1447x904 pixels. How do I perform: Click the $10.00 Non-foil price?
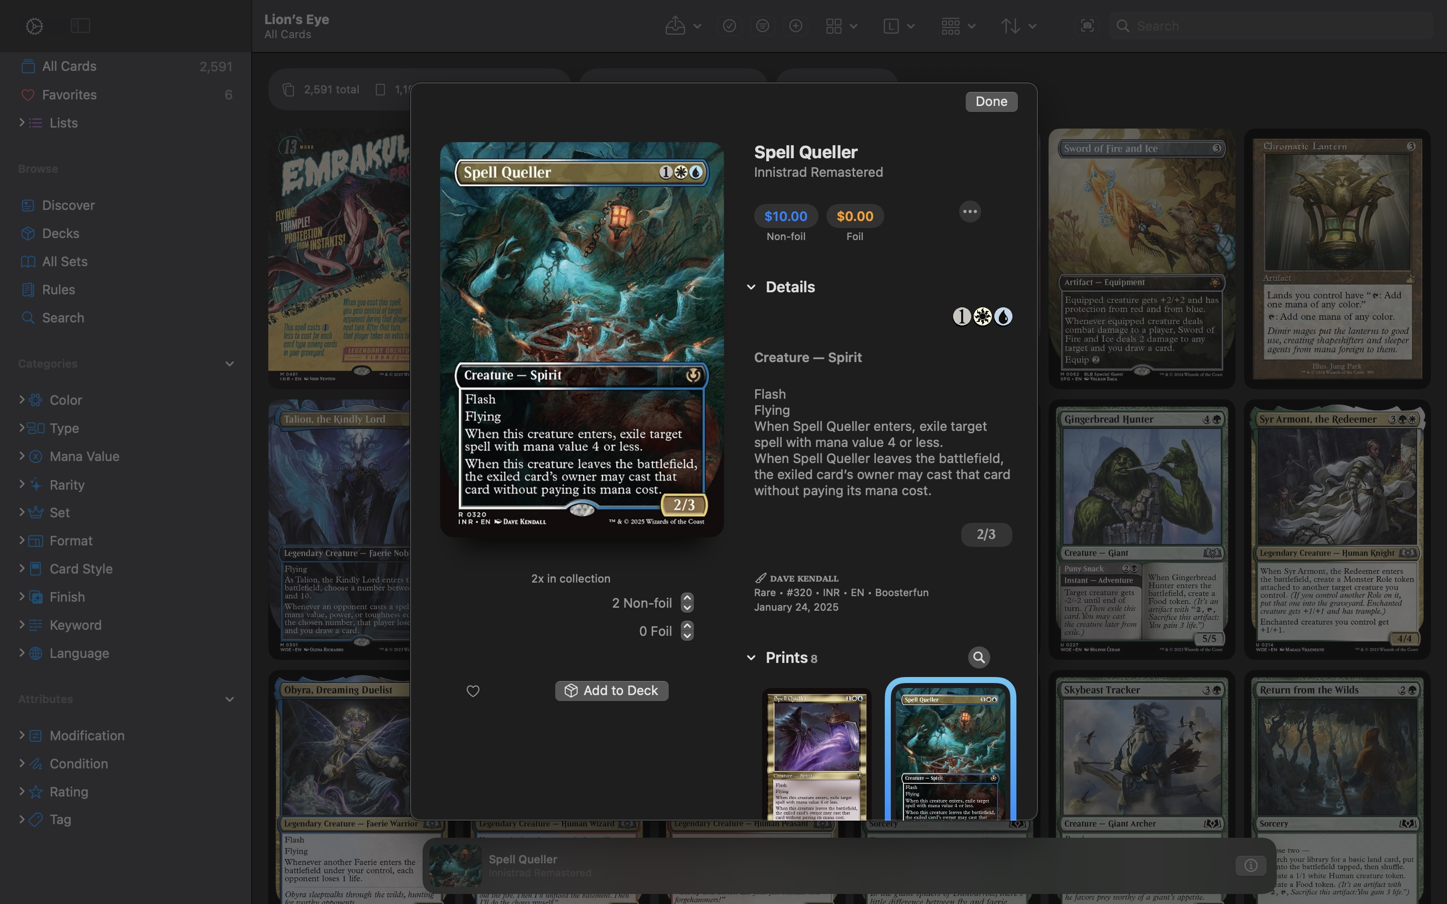tap(786, 216)
